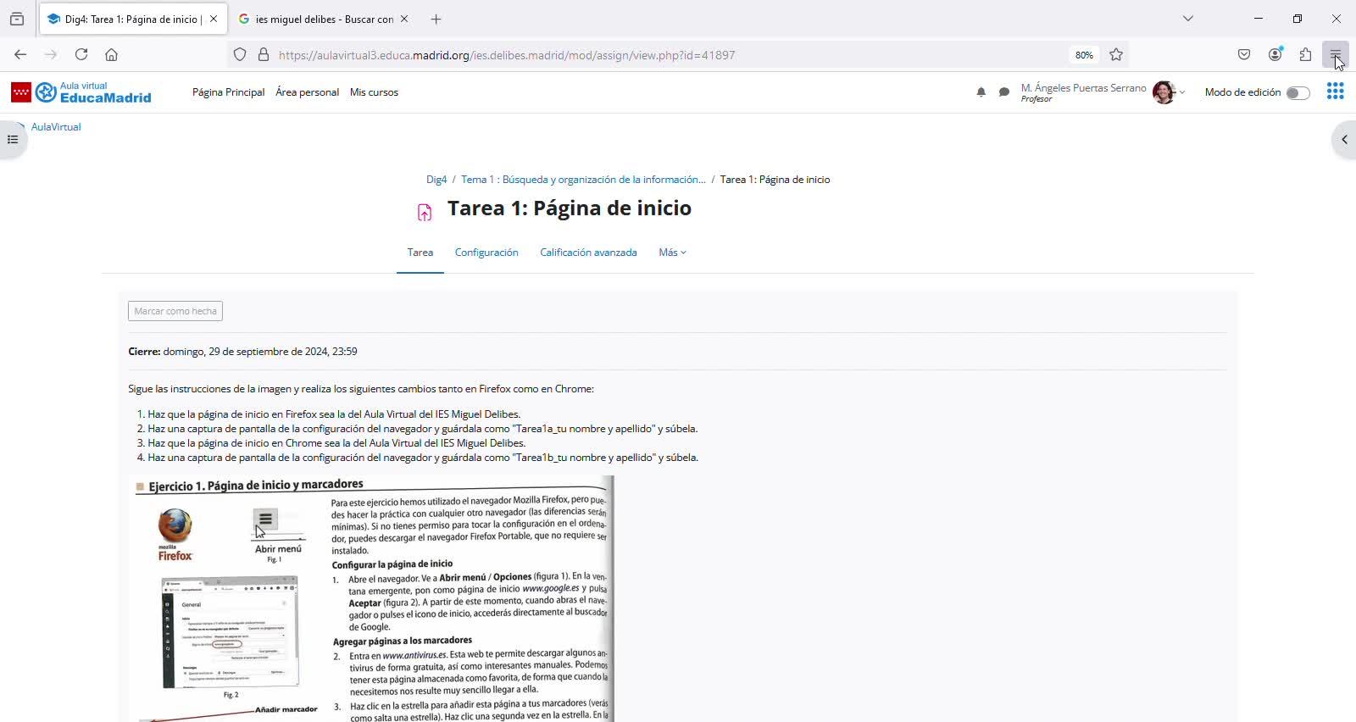Viewport: 1356px width, 722px height.
Task: Open the EducaMadrid apps grid
Action: point(1335,92)
